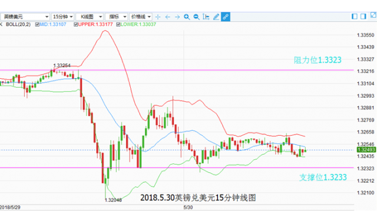Select the crosshair cursor tool
The height and width of the screenshot is (224, 377).
coord(158,17)
